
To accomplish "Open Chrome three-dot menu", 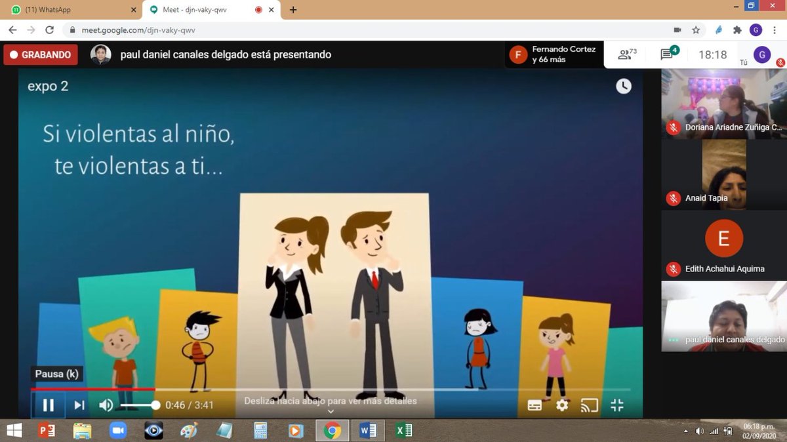I will pyautogui.click(x=775, y=30).
